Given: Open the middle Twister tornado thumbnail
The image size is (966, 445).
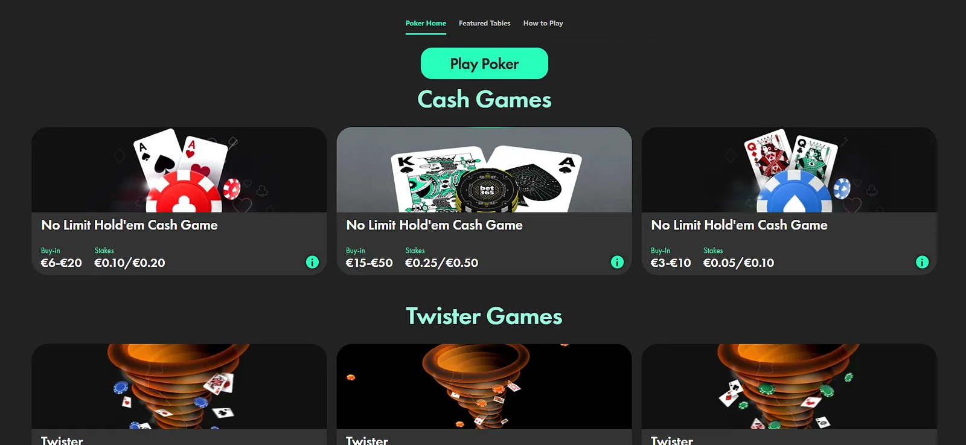Looking at the screenshot, I should point(484,386).
